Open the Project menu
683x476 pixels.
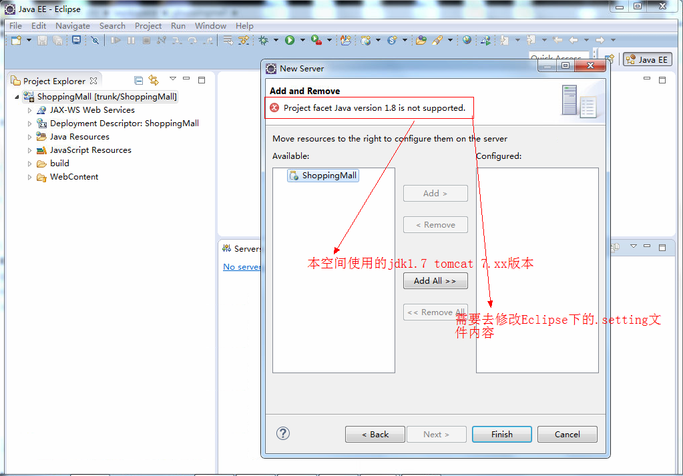148,25
